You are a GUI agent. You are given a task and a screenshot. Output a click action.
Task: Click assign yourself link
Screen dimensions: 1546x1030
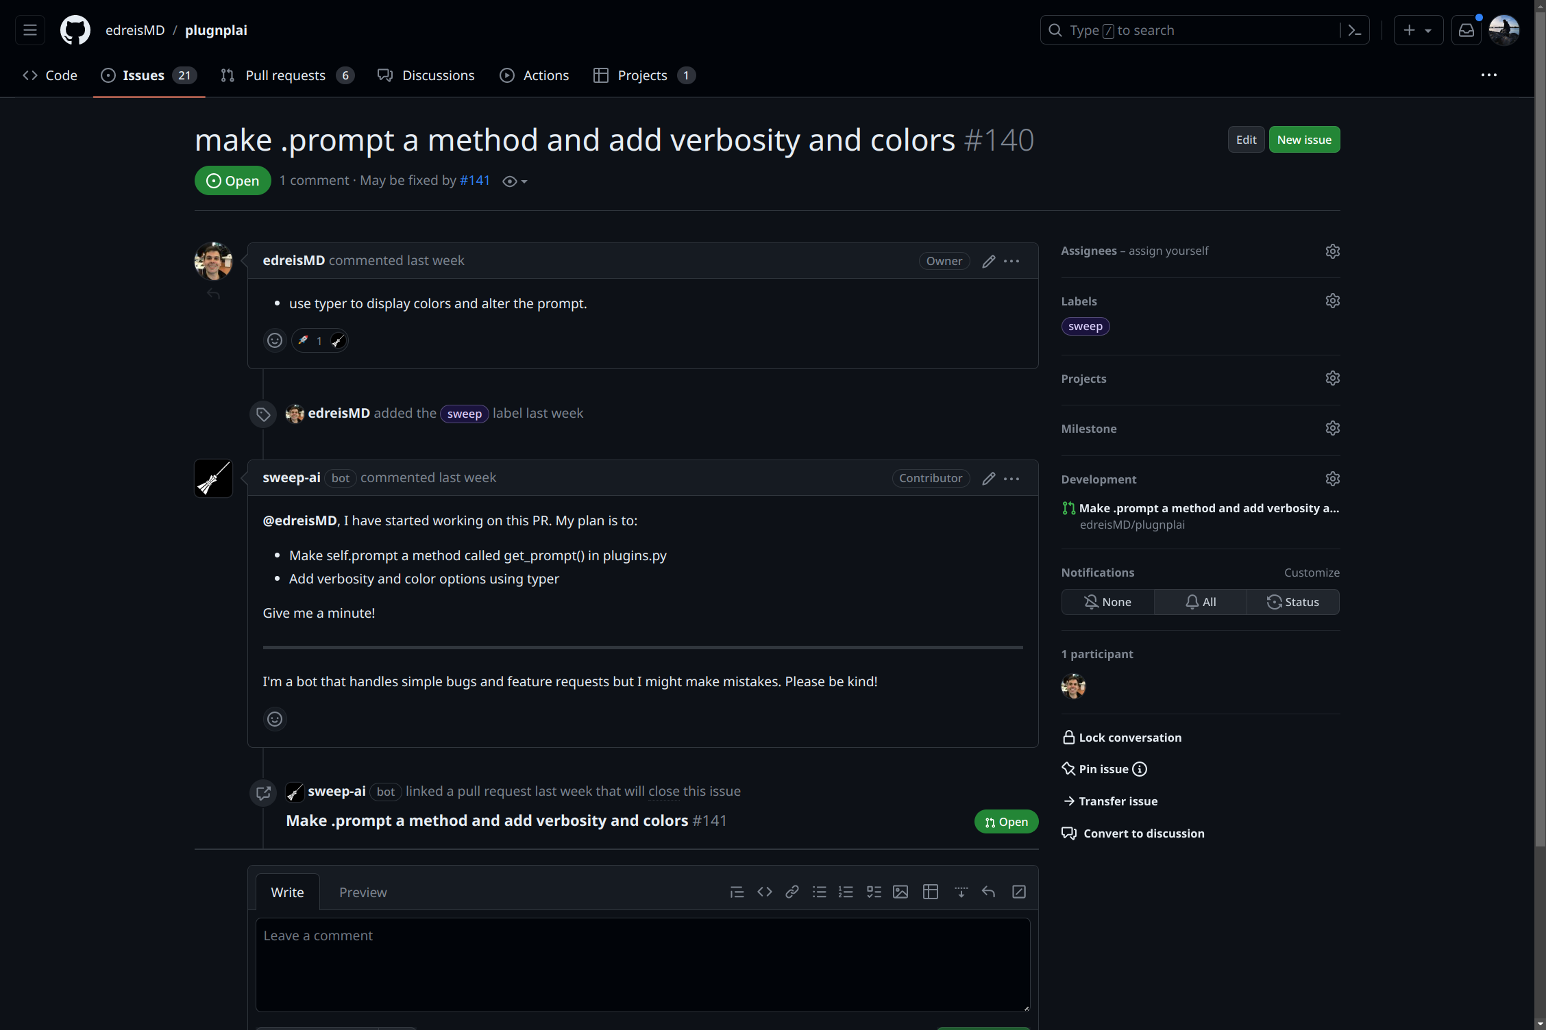[x=1168, y=251]
